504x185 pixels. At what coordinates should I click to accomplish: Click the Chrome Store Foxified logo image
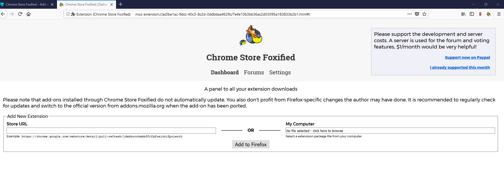[x=251, y=35]
